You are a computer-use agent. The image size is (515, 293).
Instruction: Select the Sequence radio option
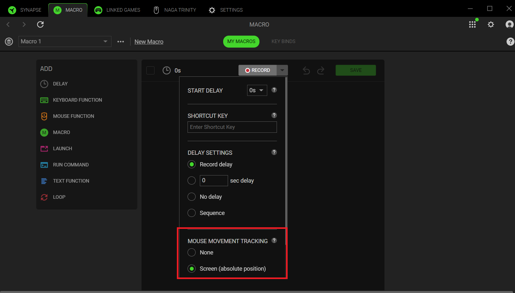tap(192, 213)
